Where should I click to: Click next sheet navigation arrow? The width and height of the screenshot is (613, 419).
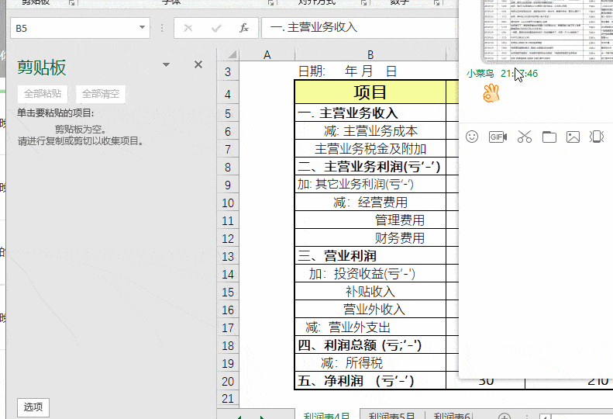pyautogui.click(x=262, y=417)
